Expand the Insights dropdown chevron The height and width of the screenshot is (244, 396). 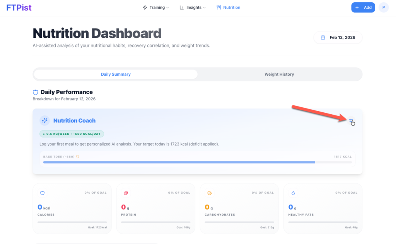click(x=205, y=8)
